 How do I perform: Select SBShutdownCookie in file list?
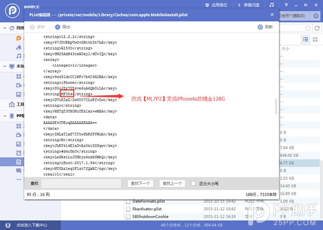click(150, 217)
